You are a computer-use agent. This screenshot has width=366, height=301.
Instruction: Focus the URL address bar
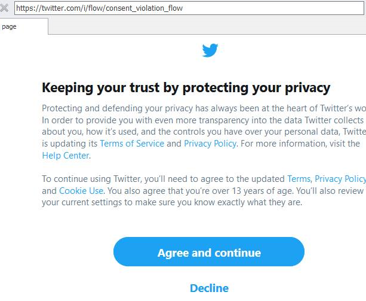(179, 8)
